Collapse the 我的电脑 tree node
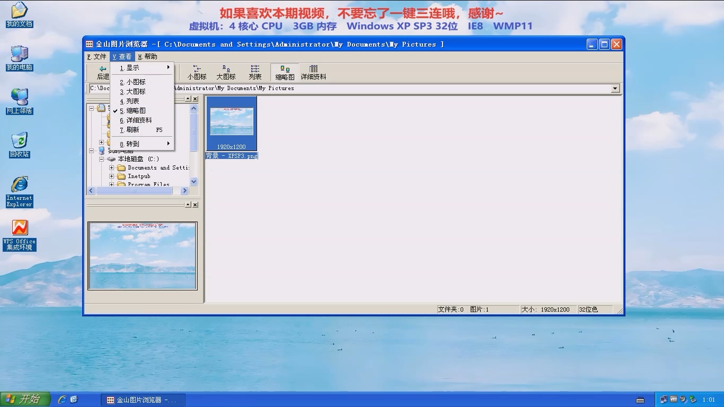The height and width of the screenshot is (407, 724). [x=92, y=151]
